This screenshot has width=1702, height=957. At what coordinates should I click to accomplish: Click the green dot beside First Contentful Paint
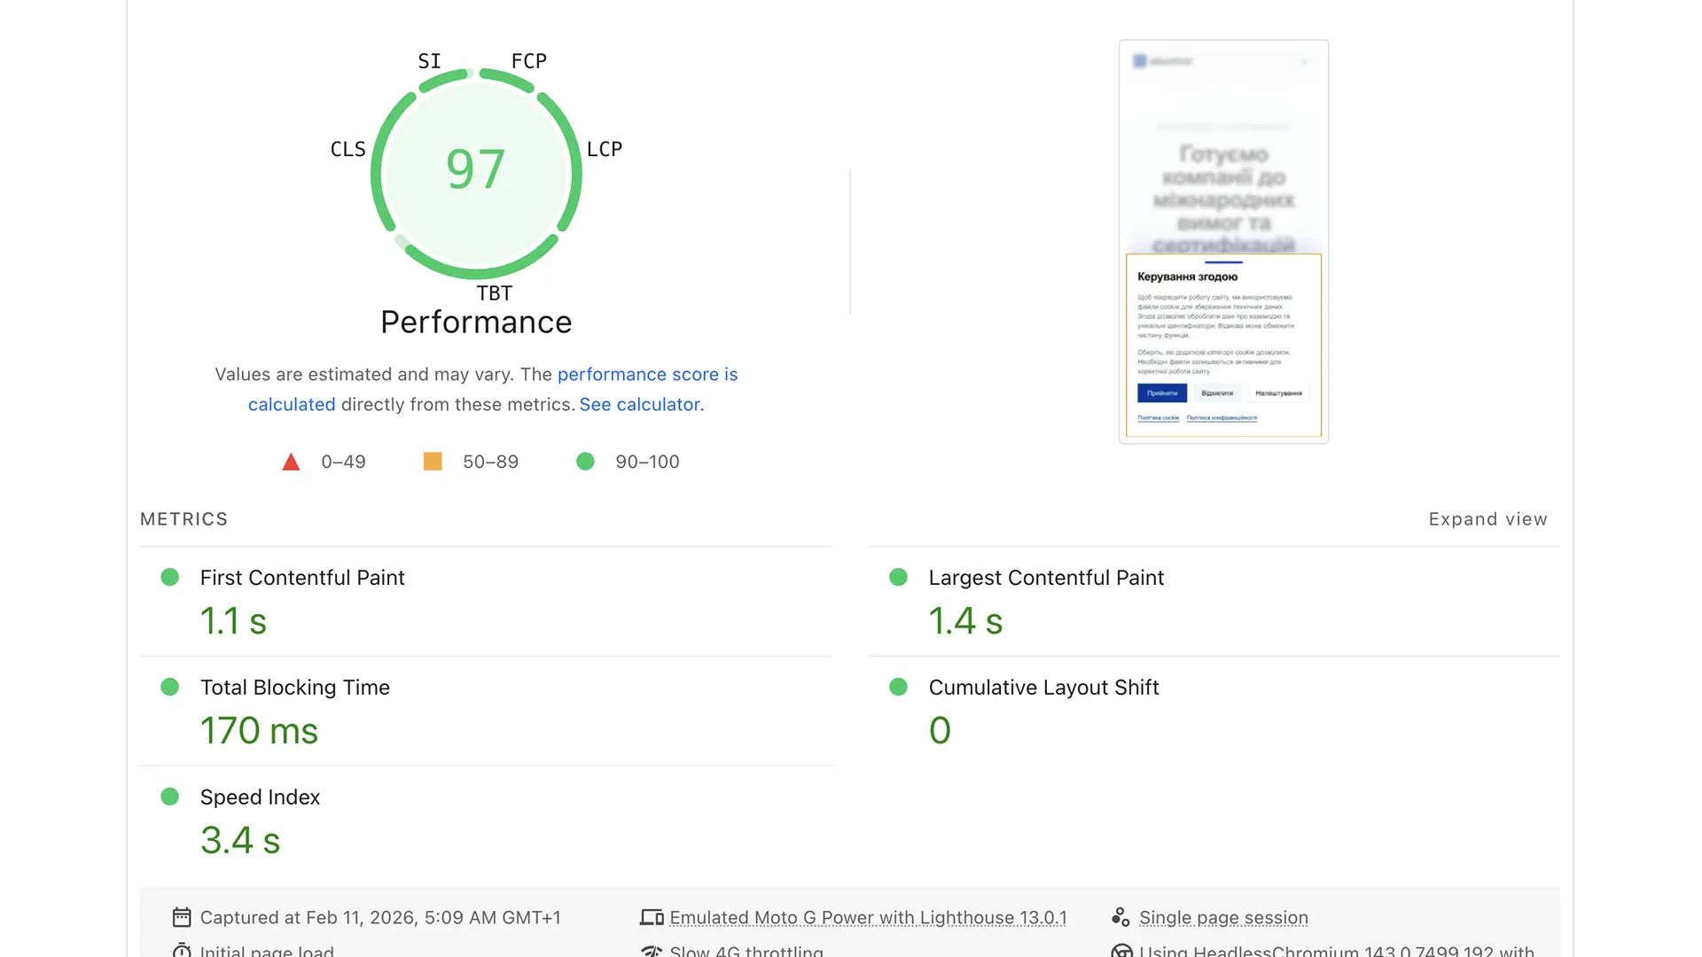click(x=170, y=577)
